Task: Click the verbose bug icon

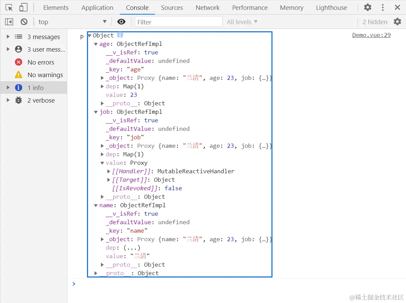Action: (18, 100)
